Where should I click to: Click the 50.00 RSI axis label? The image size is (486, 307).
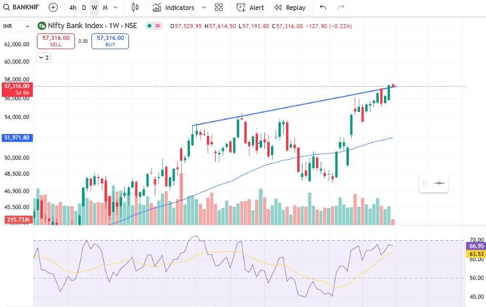point(477,278)
